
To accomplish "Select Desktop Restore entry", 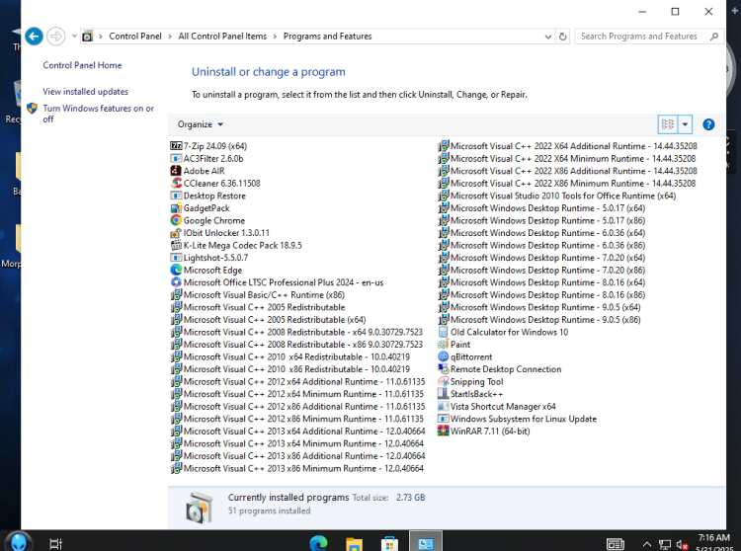I will (x=207, y=196).
